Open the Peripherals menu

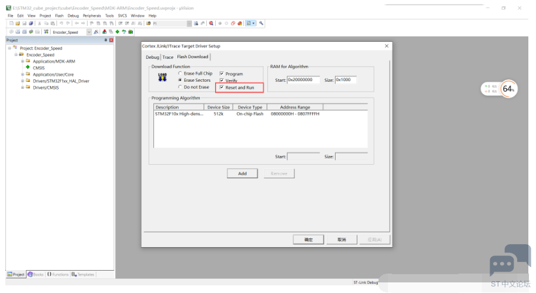[92, 16]
